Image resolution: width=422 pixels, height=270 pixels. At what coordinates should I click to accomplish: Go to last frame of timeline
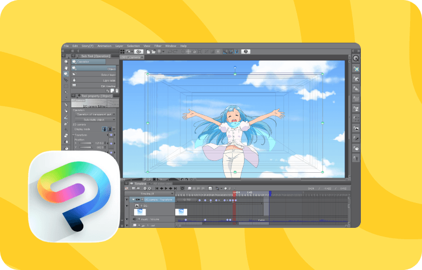click(175, 188)
